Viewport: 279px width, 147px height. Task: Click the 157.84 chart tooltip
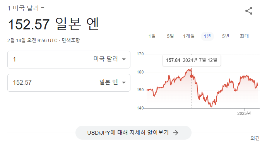(x=192, y=60)
